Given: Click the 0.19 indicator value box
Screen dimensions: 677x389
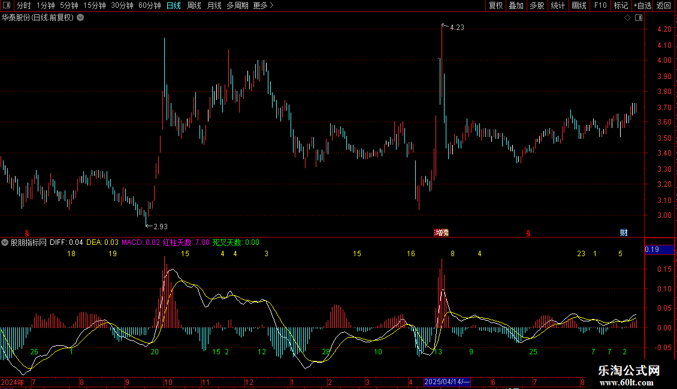Looking at the screenshot, I should [659, 250].
